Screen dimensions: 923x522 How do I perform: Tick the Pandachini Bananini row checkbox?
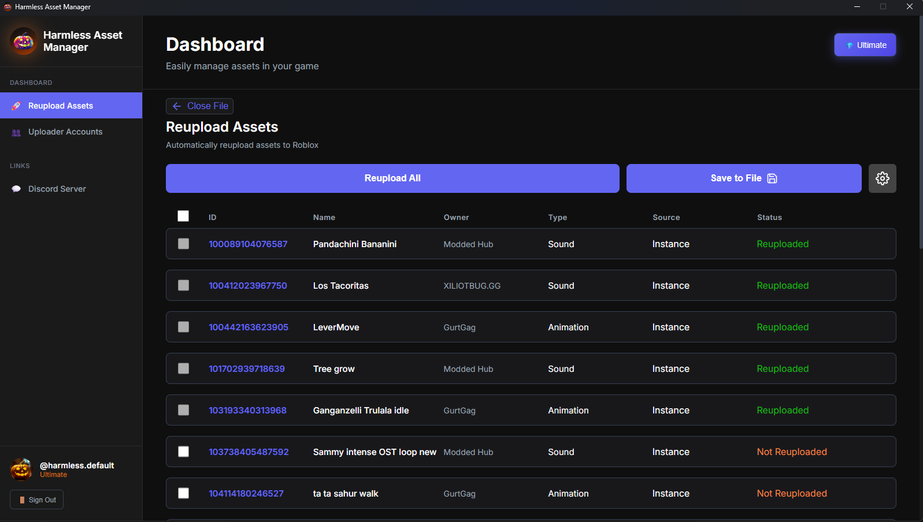[183, 244]
